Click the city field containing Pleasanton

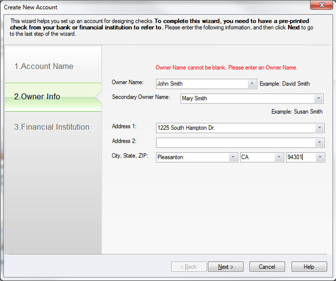click(192, 157)
